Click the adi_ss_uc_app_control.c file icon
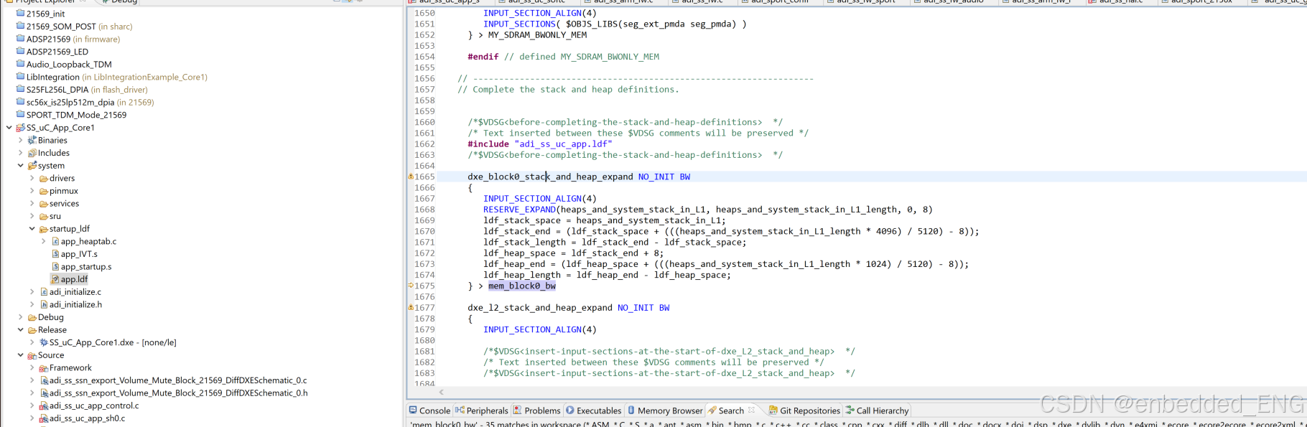This screenshot has width=1307, height=427. pyautogui.click(x=43, y=405)
